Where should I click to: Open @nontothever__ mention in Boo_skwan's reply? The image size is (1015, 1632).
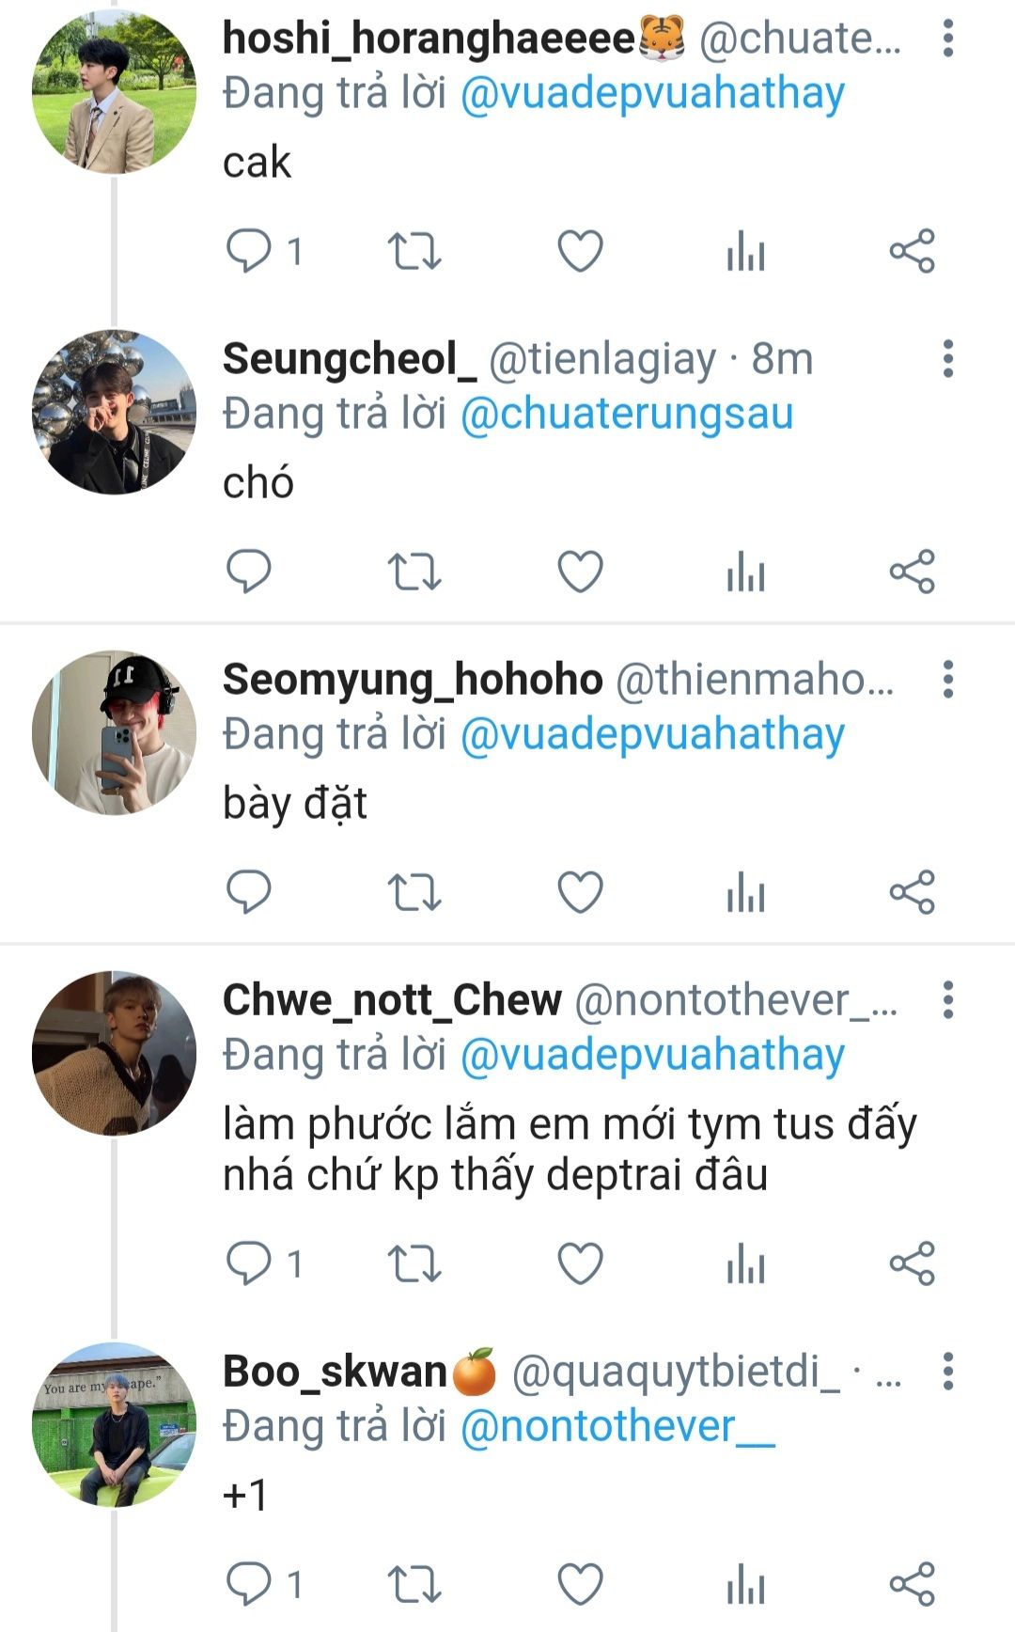[x=617, y=1426]
